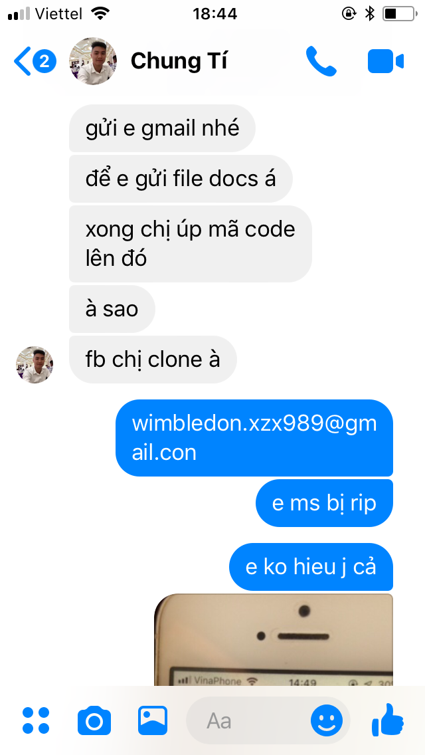Send a thumbs-up like

click(x=387, y=720)
